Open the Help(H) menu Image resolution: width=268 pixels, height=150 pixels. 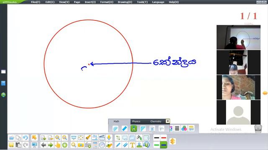(174, 2)
